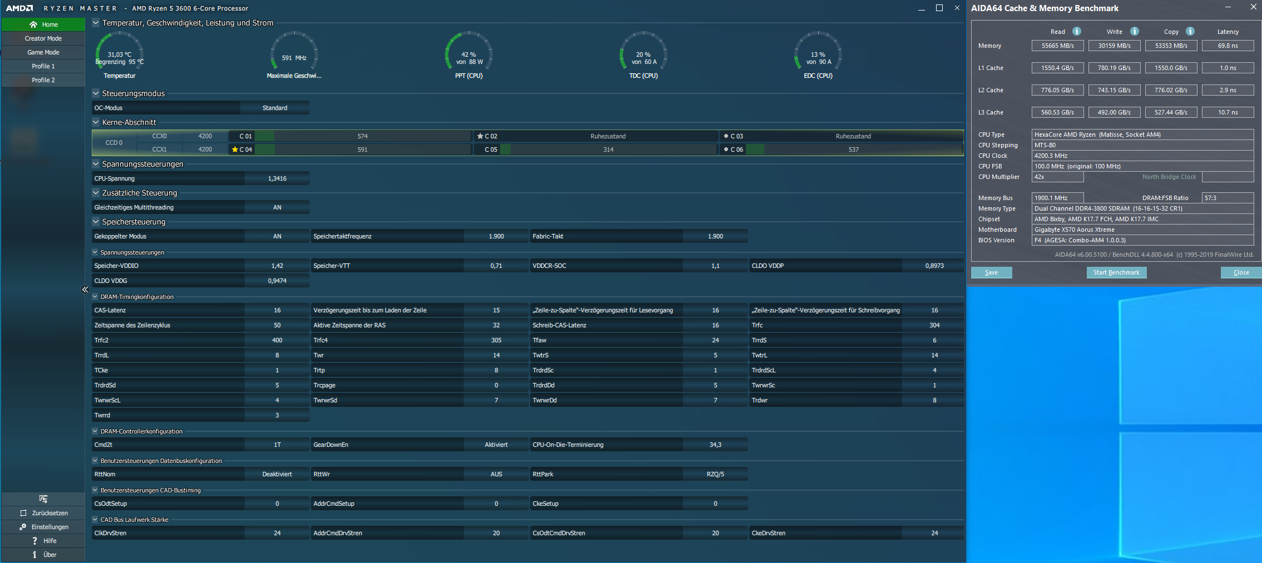Viewport: 1262px width, 563px height.
Task: Click the Trfc2 value '400'
Action: [x=277, y=340]
